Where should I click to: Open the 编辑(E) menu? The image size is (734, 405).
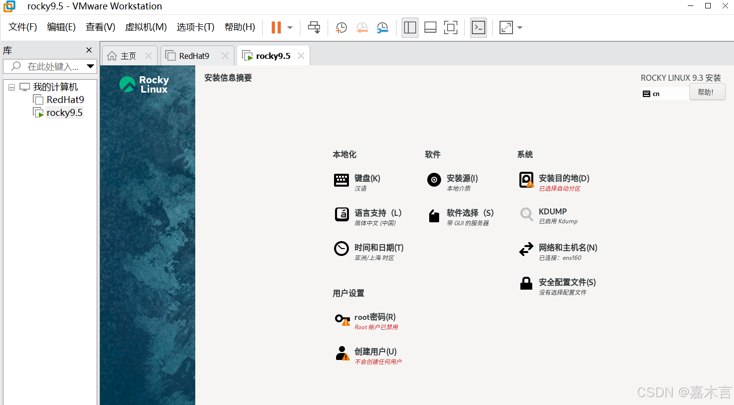(61, 27)
